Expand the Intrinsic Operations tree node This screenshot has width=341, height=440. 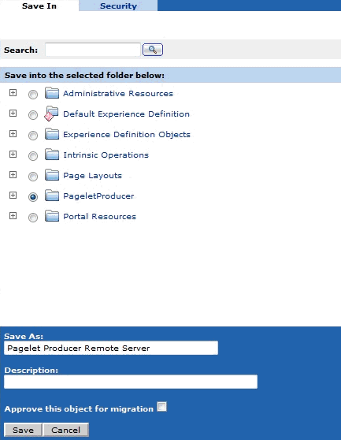(13, 154)
